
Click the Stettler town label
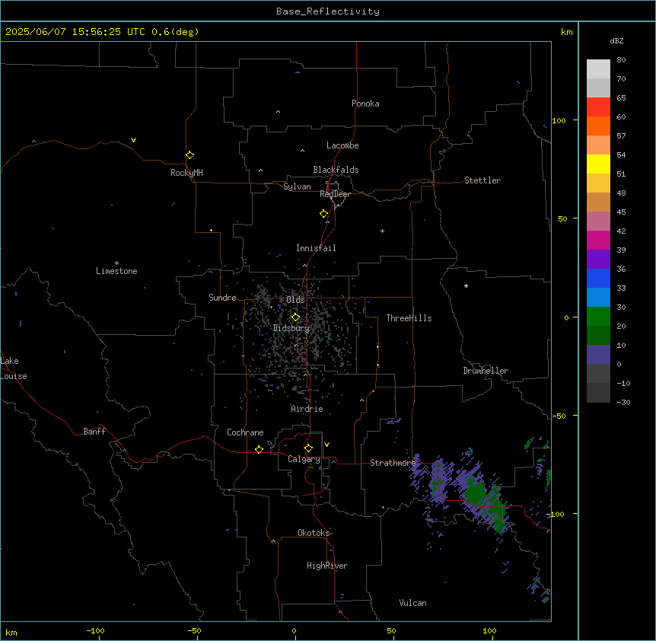pyautogui.click(x=482, y=180)
